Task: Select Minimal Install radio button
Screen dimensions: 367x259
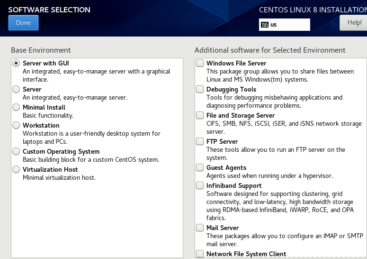Action: coord(17,107)
